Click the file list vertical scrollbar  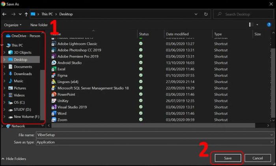(273, 84)
